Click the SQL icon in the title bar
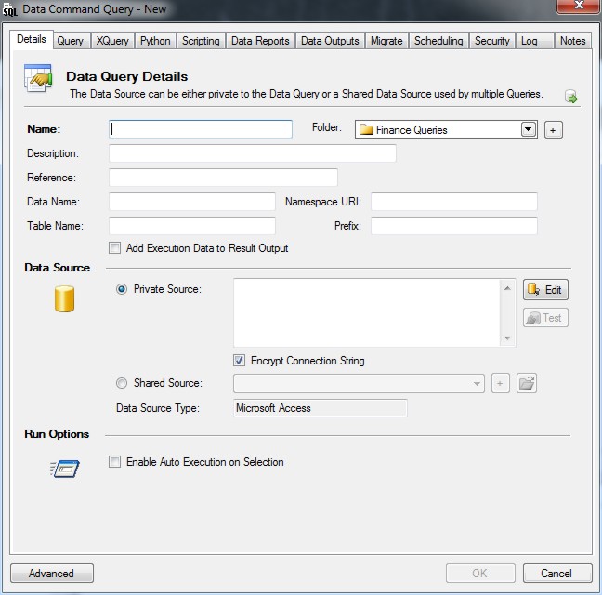The image size is (602, 595). pyautogui.click(x=11, y=9)
